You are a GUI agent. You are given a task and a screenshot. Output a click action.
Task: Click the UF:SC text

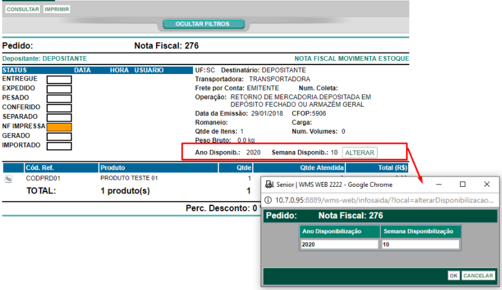(205, 70)
